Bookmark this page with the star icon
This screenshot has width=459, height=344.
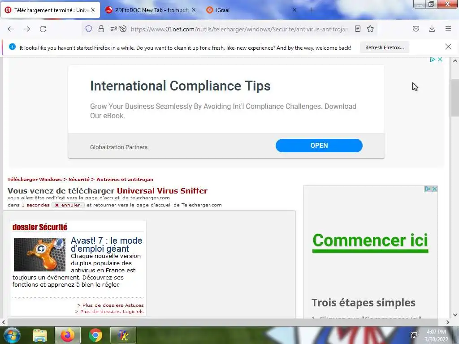[370, 29]
